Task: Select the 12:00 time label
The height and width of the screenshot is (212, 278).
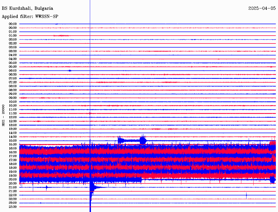Action: 13,117
